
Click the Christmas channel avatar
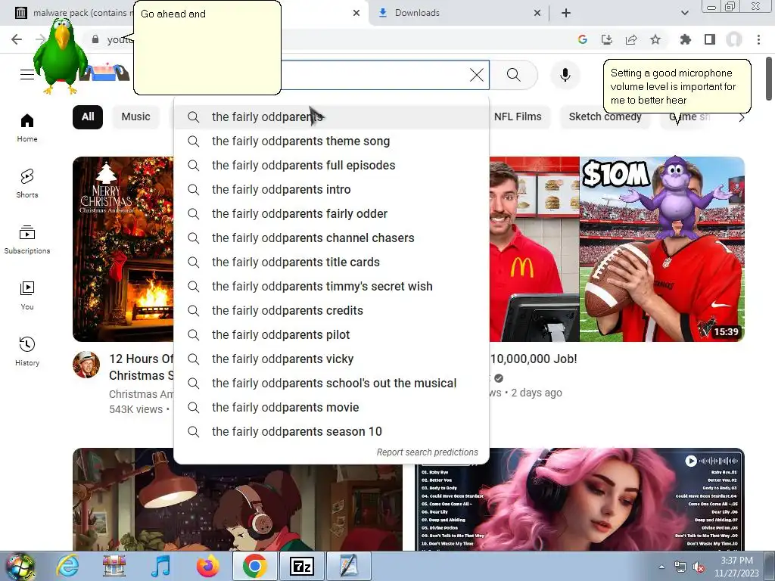[x=86, y=365]
